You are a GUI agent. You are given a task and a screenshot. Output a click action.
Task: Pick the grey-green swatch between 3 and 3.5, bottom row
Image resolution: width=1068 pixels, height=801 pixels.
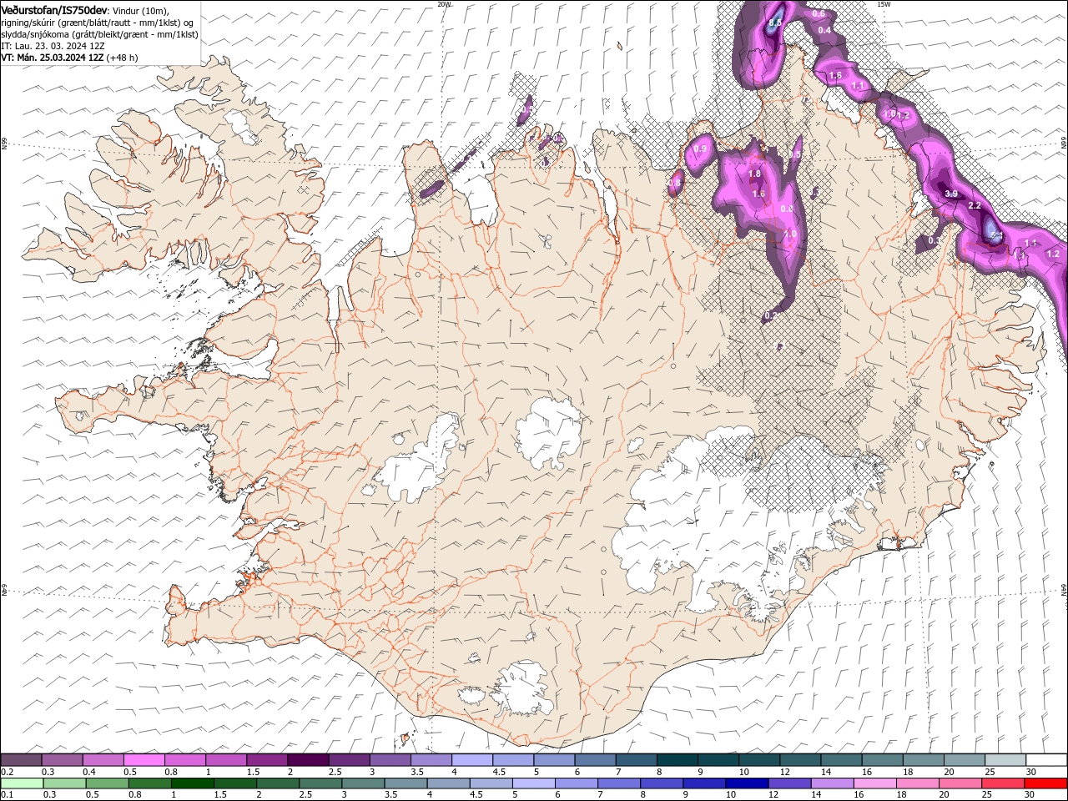click(363, 783)
